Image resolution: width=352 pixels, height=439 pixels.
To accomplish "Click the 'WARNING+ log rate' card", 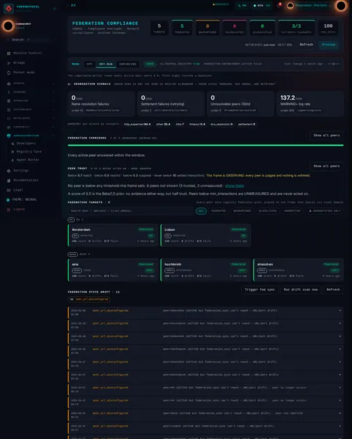I will 309,104.
